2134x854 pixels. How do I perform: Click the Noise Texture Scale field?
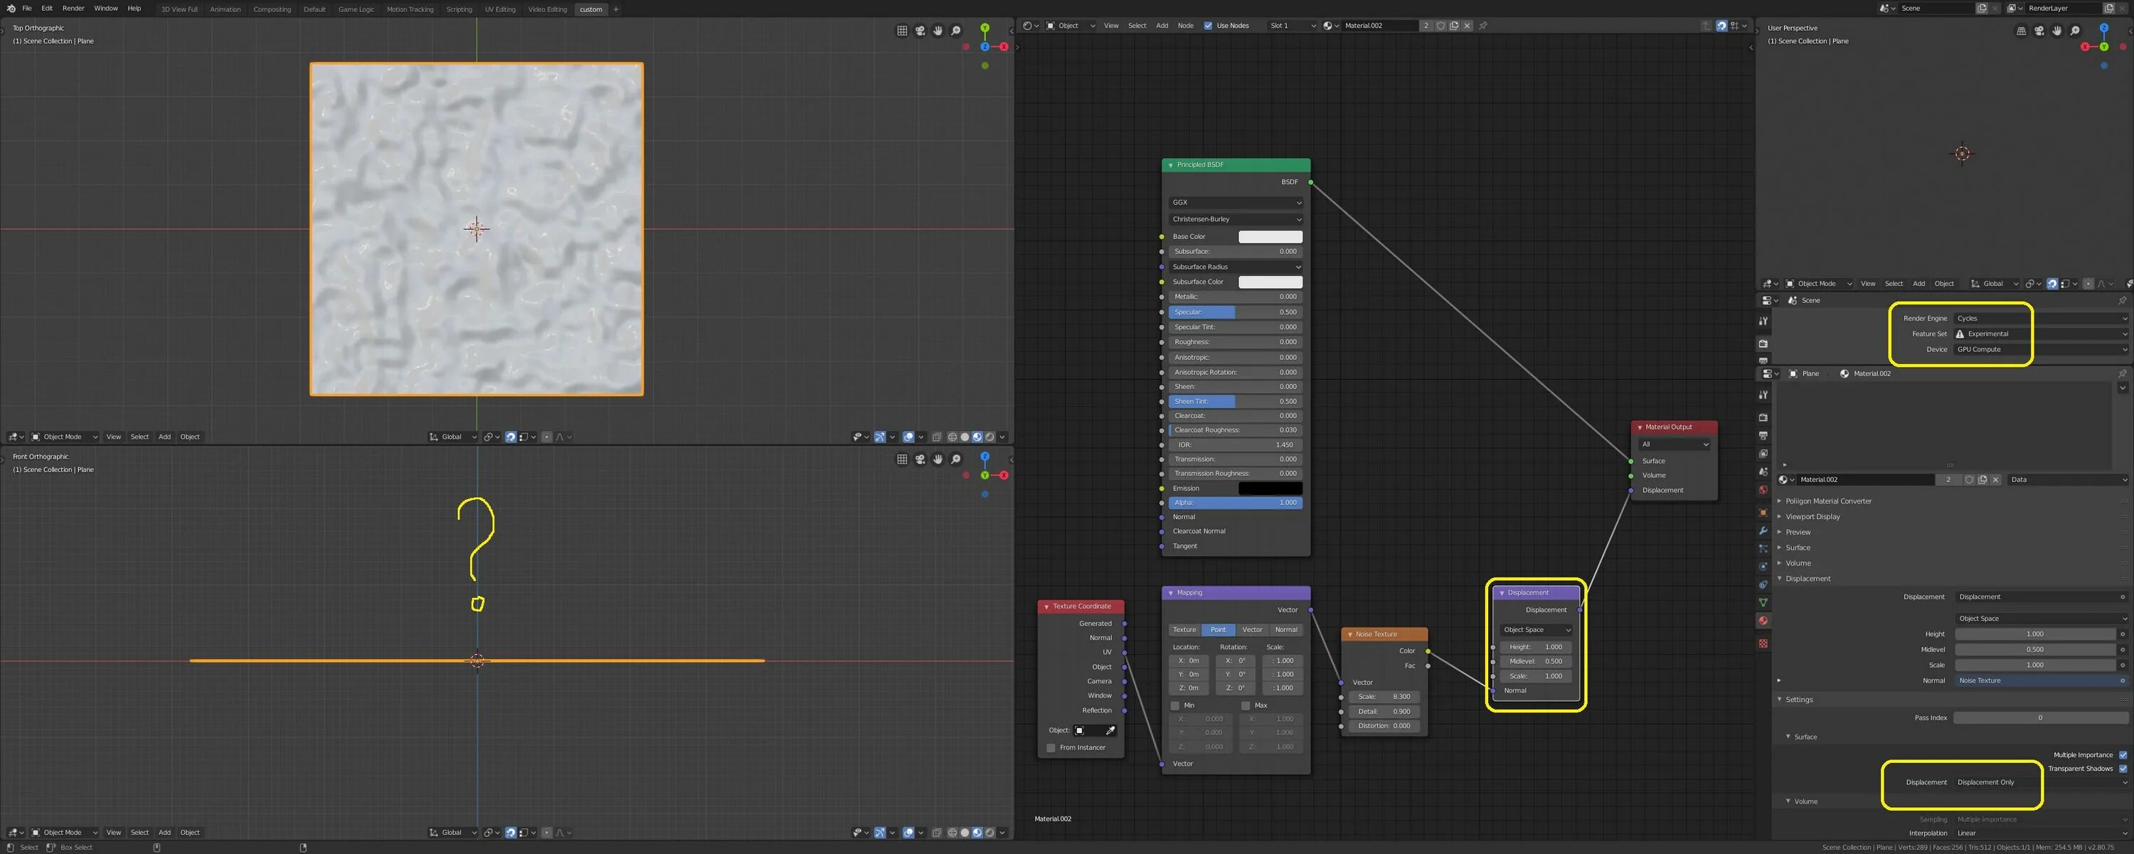(x=1384, y=697)
